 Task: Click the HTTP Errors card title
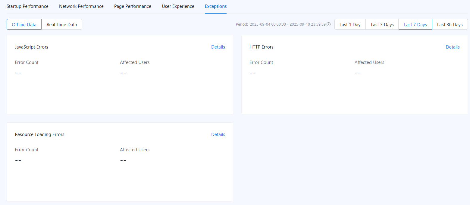(x=261, y=47)
